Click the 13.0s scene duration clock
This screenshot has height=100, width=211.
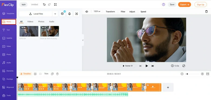pos(175,66)
